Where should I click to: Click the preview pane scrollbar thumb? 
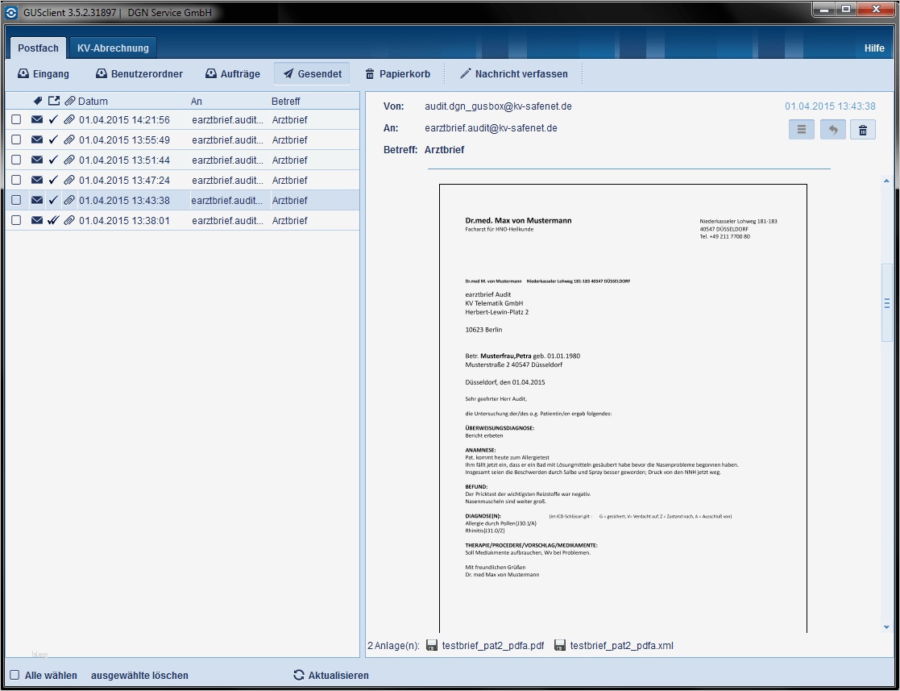pyautogui.click(x=887, y=303)
